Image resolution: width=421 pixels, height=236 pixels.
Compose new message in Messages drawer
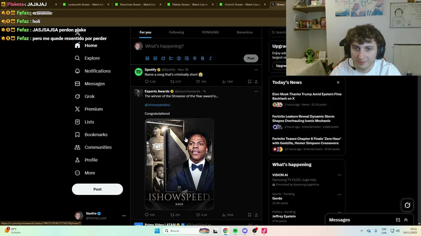(x=398, y=220)
